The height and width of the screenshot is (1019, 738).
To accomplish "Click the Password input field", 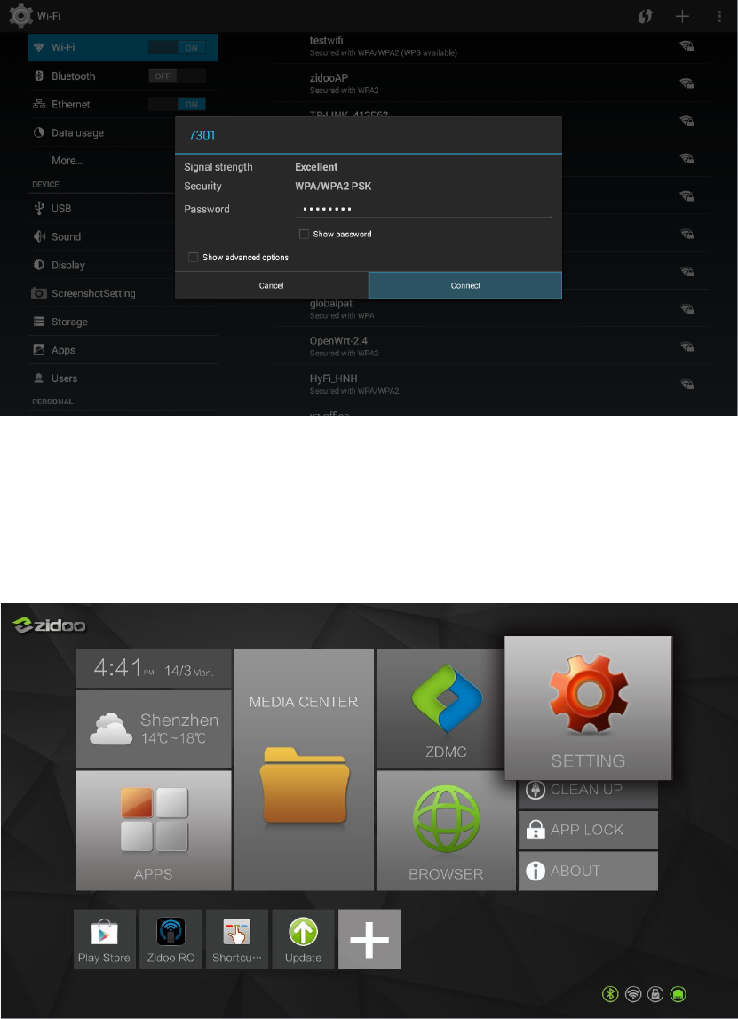I will (x=424, y=210).
